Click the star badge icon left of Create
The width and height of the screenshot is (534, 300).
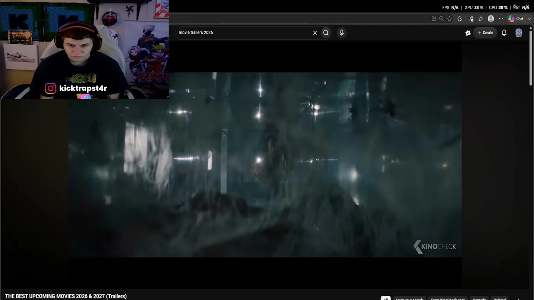[x=468, y=33]
